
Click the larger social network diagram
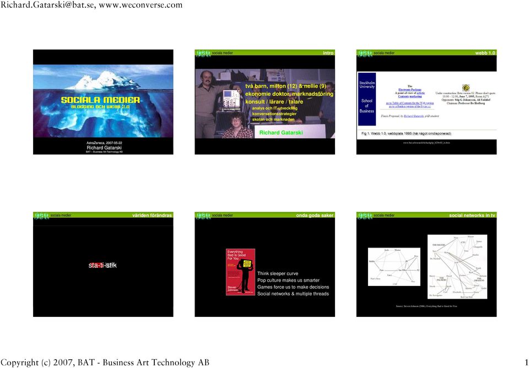457,267
